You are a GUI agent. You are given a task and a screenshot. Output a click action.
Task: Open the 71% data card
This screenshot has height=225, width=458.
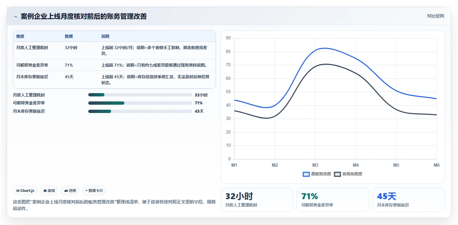(x=333, y=199)
